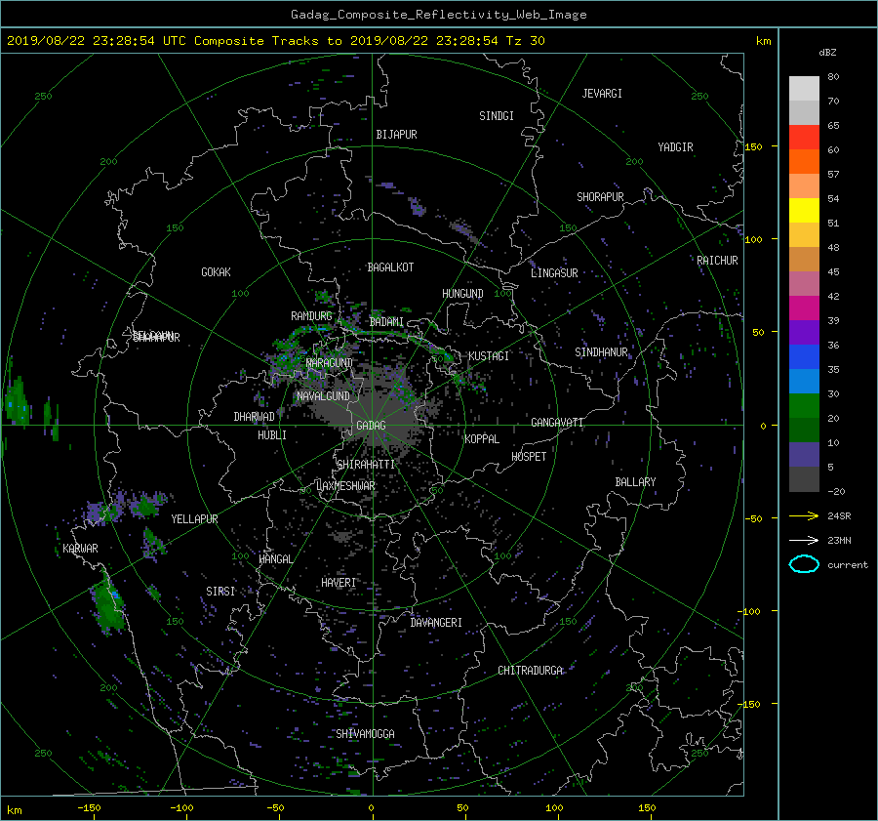Click the orange 57-60 dBZ legend swatch
This screenshot has width=878, height=821.
(x=804, y=162)
